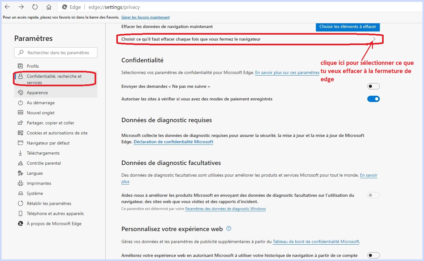424x261 pixels.
Task: Open the Système settings page
Action: (56, 193)
